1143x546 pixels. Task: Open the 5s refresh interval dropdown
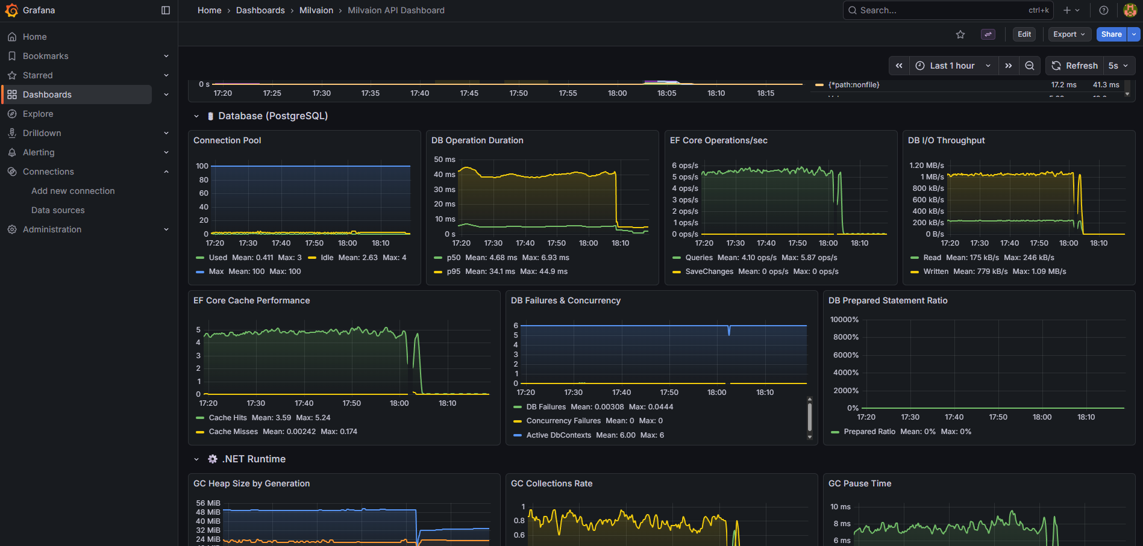tap(1118, 66)
